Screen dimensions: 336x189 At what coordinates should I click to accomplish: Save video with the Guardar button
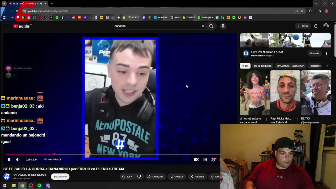pyautogui.click(x=176, y=177)
